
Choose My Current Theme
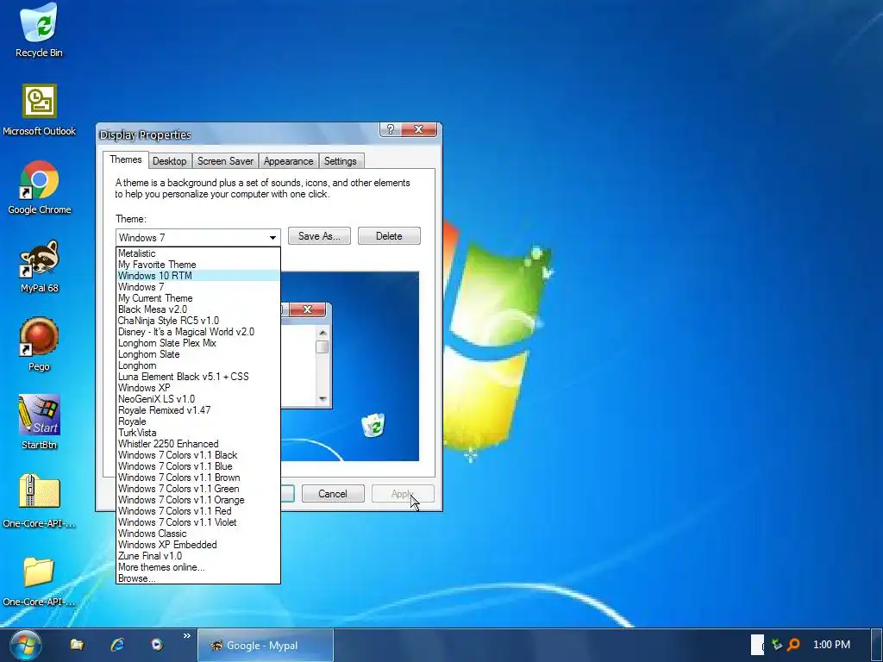coord(198,298)
